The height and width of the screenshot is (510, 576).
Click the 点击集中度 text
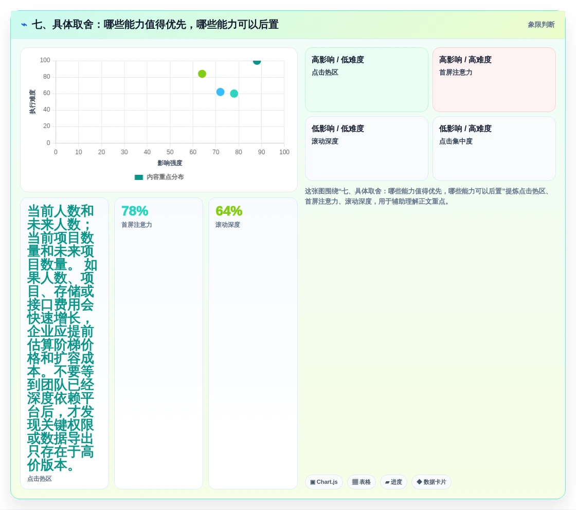tap(456, 141)
